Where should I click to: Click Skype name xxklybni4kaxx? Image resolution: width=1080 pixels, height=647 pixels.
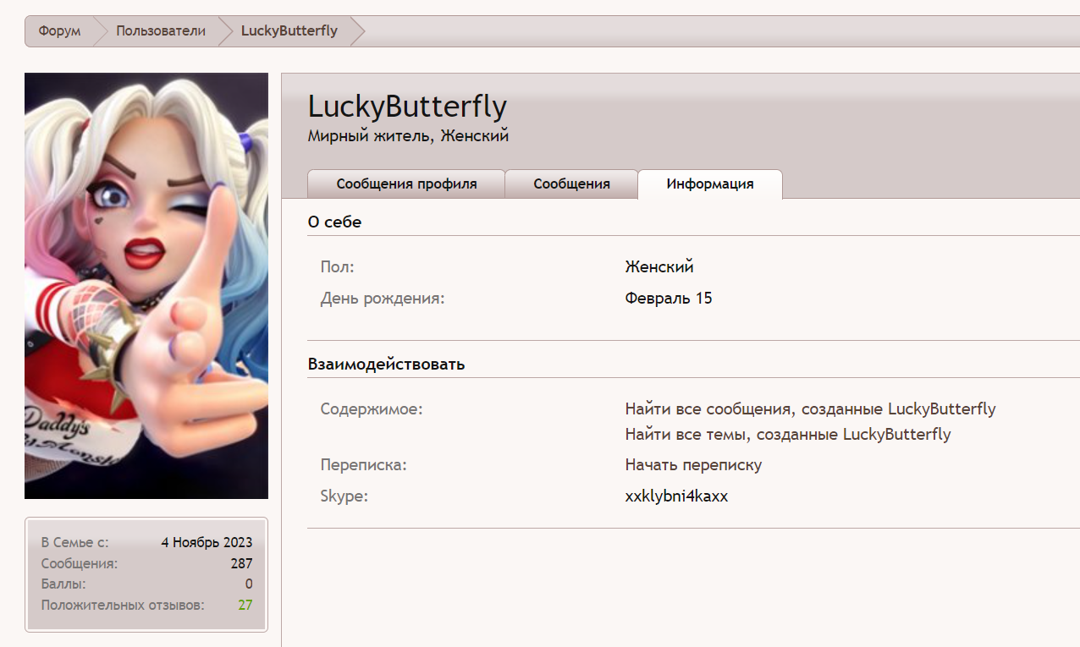click(x=676, y=496)
